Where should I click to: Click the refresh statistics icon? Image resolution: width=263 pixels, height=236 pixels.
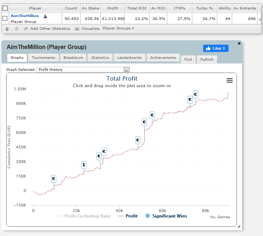point(16,29)
